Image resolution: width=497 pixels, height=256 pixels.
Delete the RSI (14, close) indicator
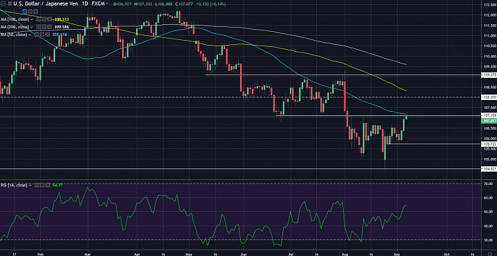[48, 185]
